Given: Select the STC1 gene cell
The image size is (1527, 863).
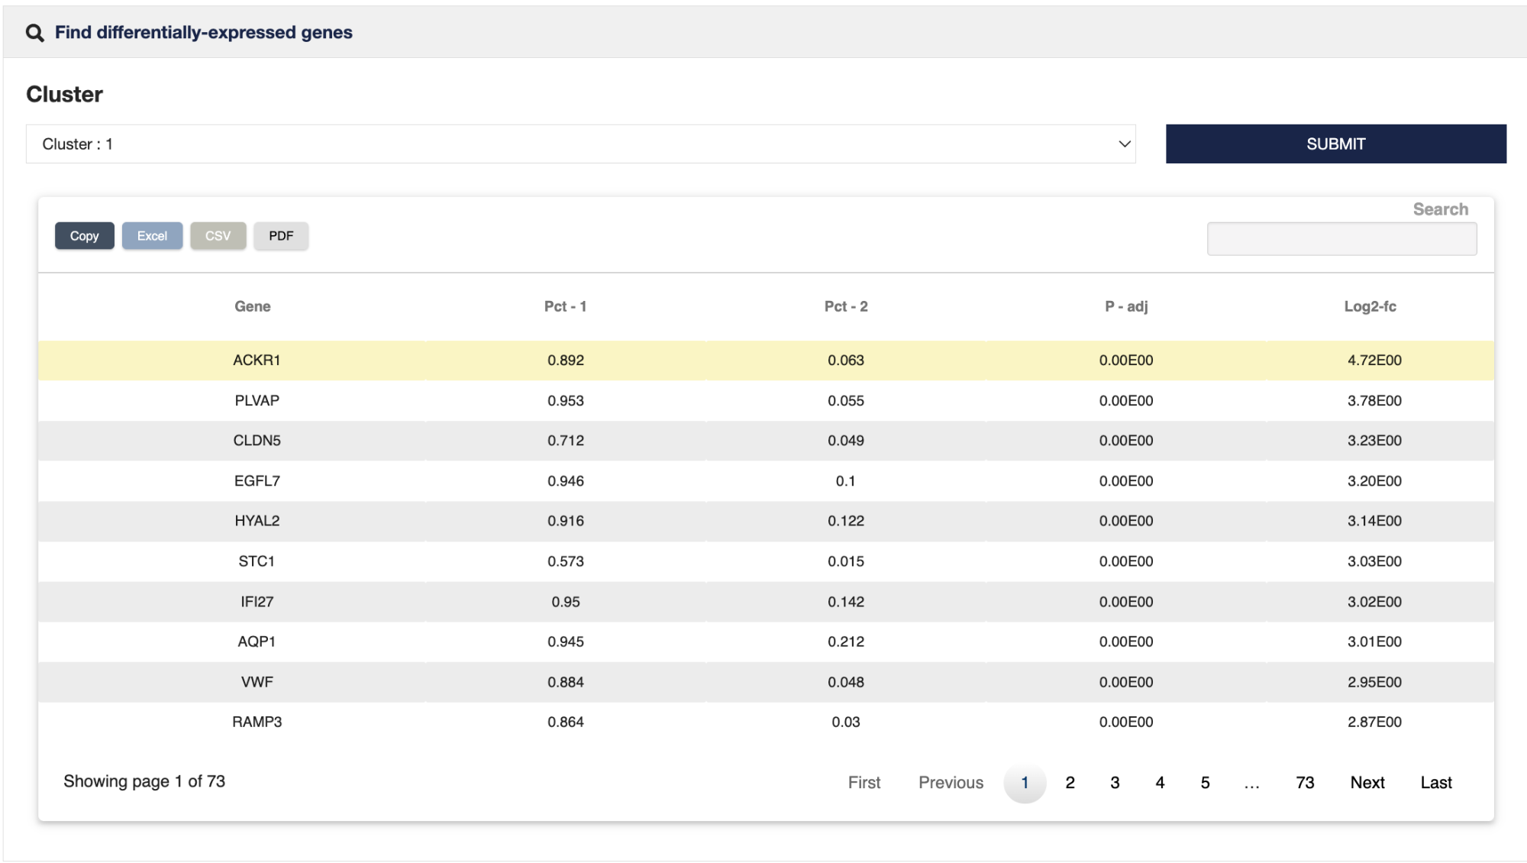Looking at the screenshot, I should (257, 561).
